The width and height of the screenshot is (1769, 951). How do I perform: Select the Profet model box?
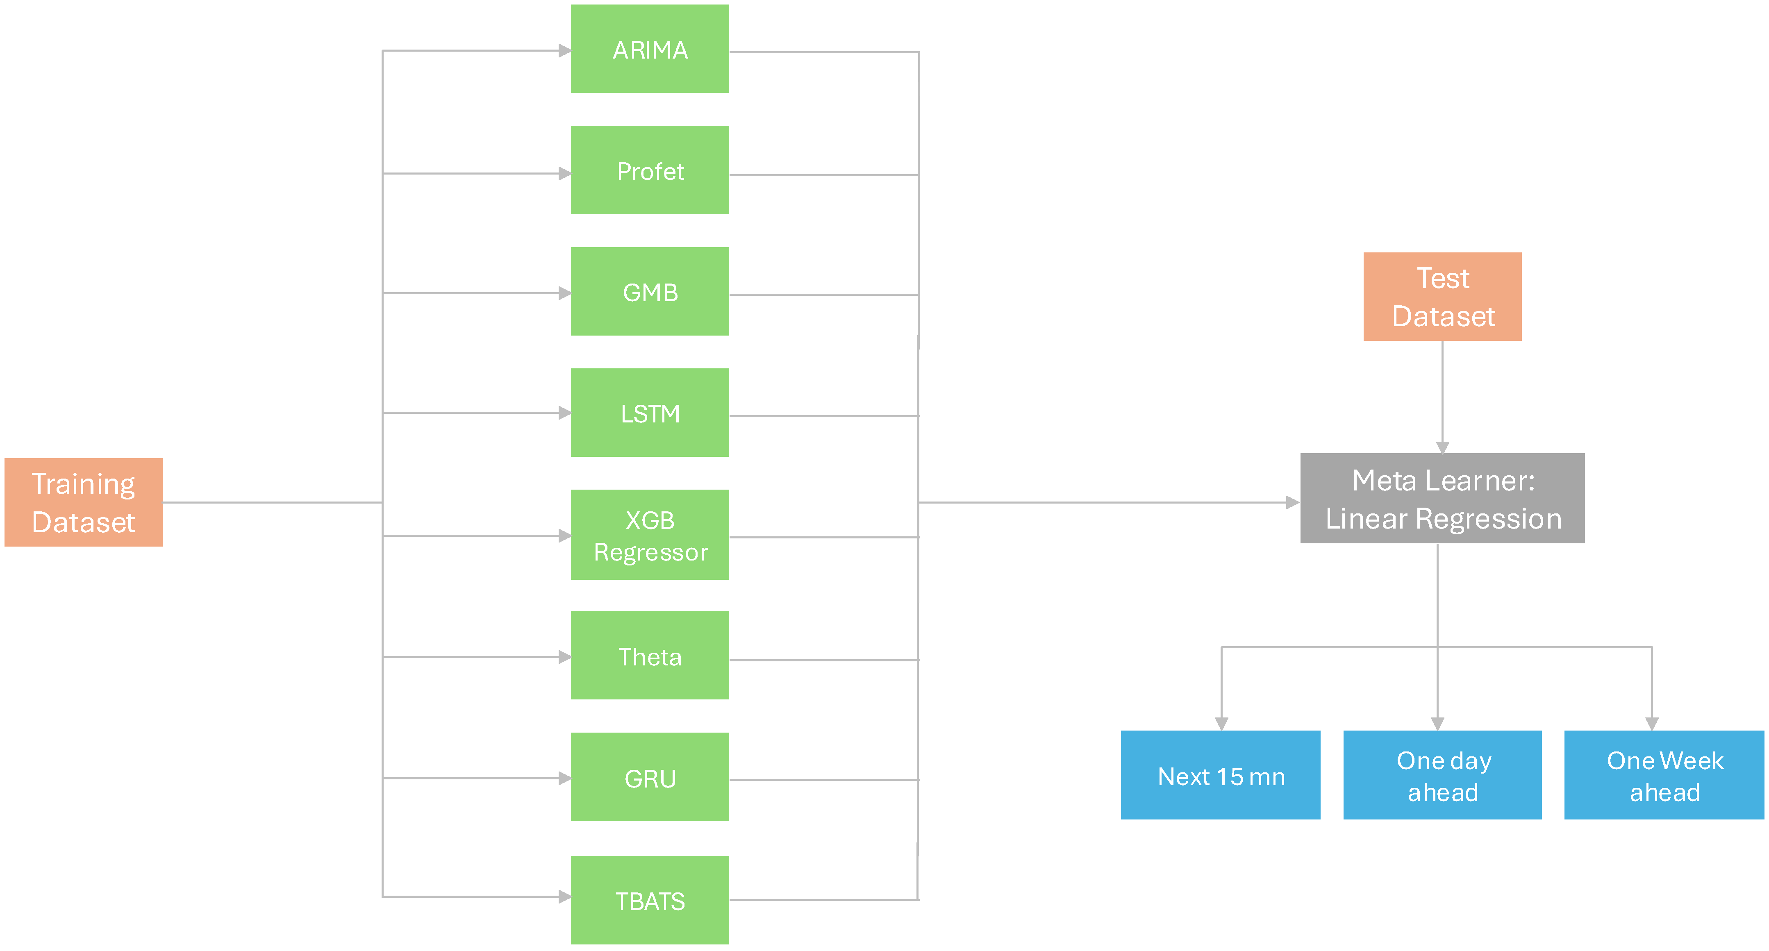(x=650, y=170)
